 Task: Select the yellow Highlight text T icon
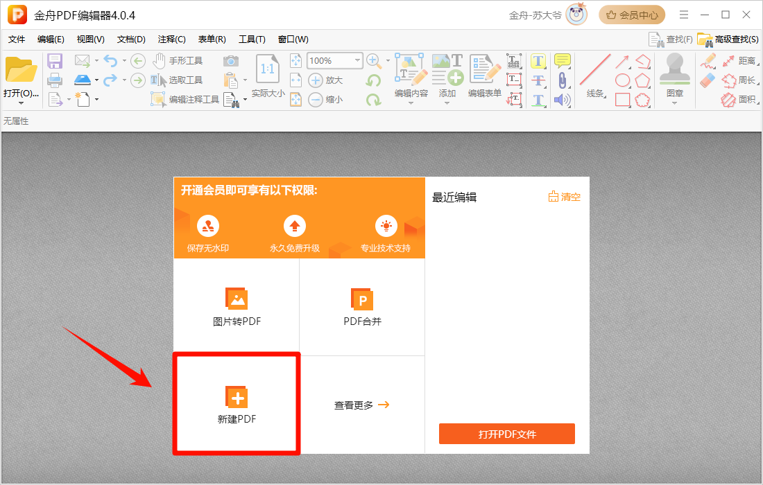(x=538, y=61)
